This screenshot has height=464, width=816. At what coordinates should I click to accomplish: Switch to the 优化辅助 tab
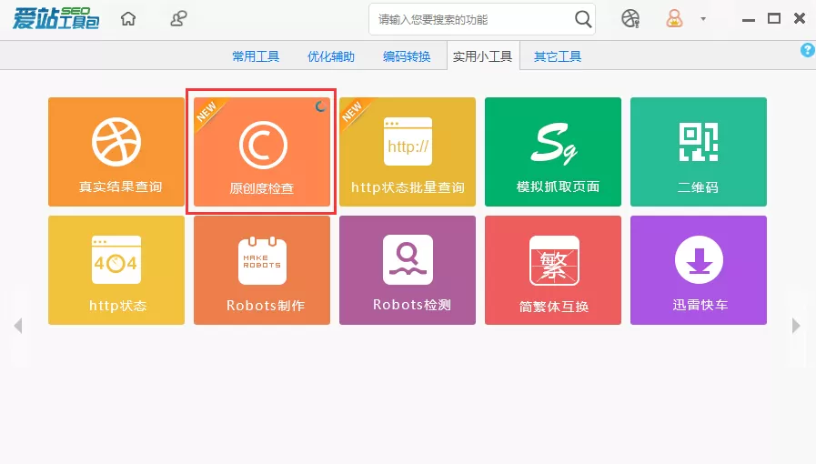point(331,56)
